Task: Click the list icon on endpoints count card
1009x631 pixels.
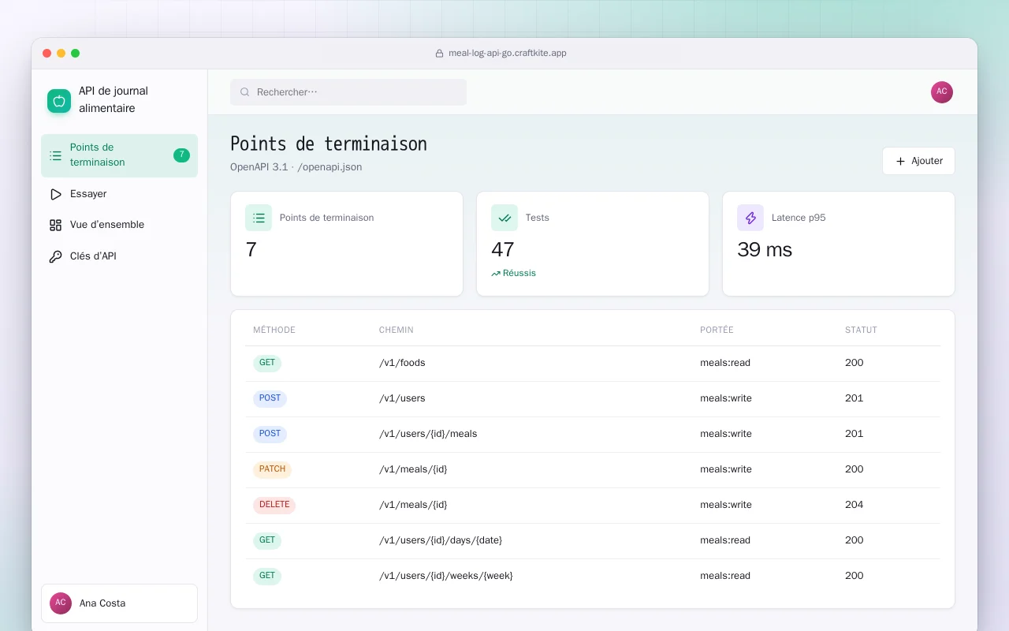Action: [259, 218]
